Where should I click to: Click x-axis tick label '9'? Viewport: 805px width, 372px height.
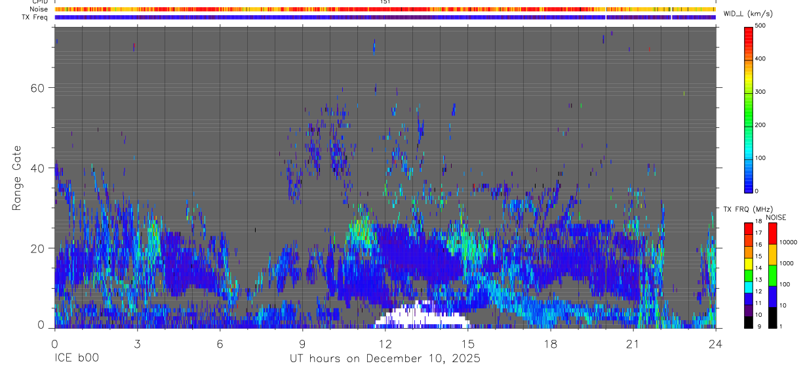(x=302, y=343)
